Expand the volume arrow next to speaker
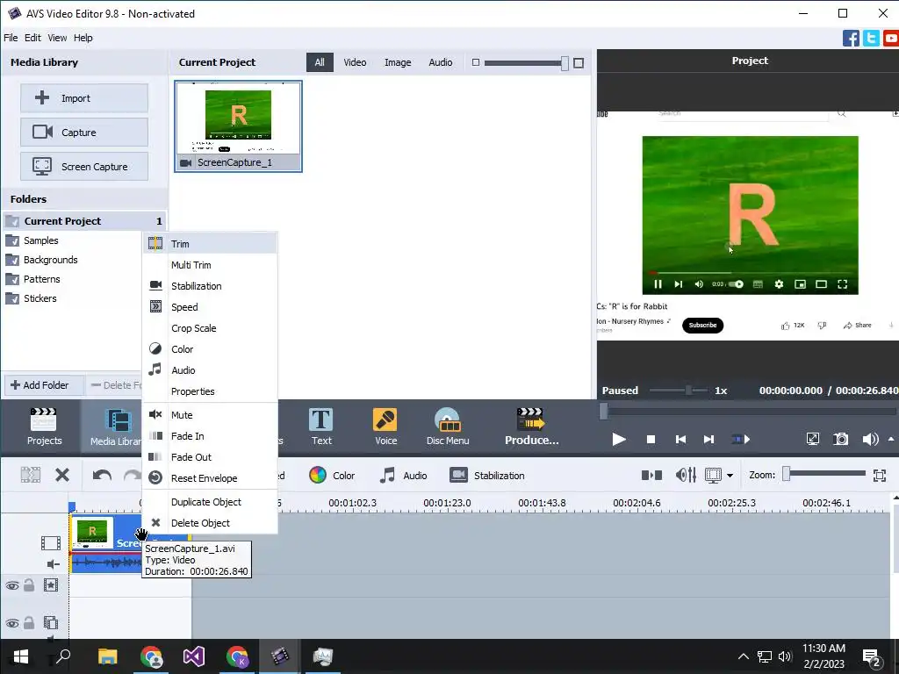899x674 pixels. click(x=891, y=439)
